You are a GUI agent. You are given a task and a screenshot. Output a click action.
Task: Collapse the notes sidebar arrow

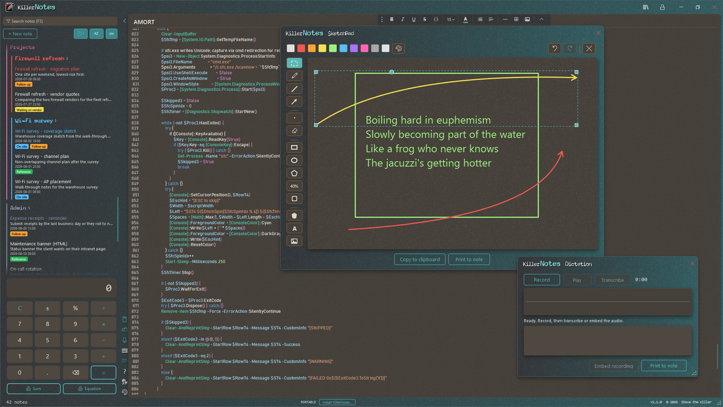tap(125, 21)
